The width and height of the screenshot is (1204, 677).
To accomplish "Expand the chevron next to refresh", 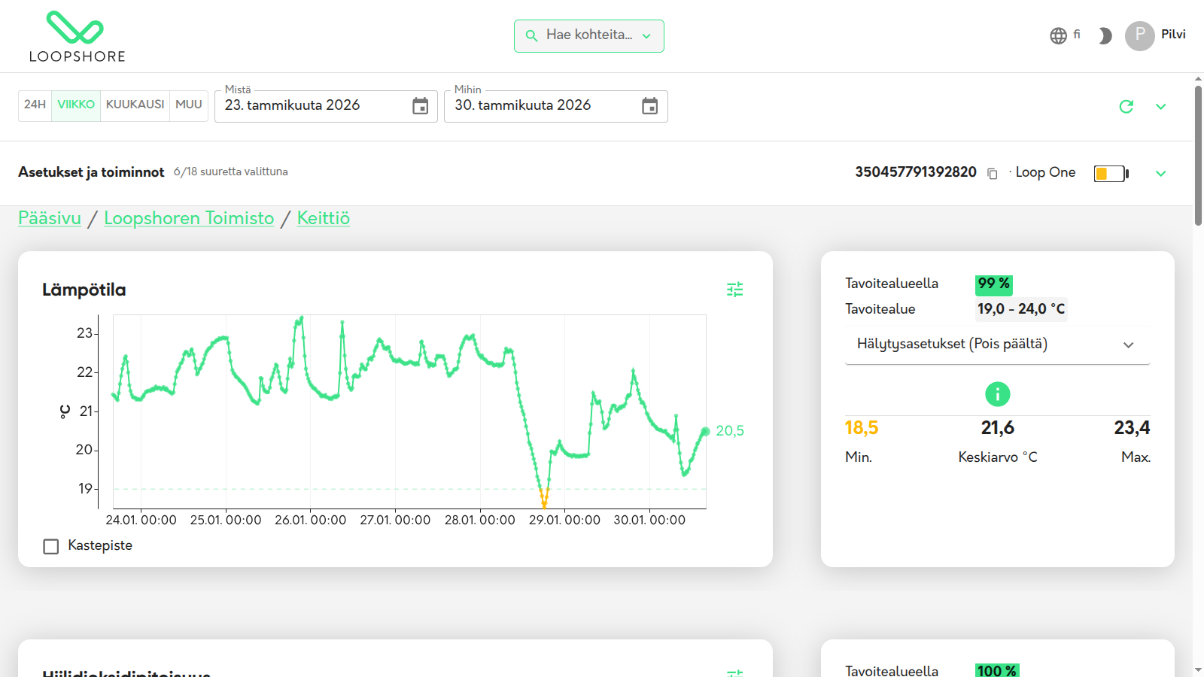I will pos(1161,107).
